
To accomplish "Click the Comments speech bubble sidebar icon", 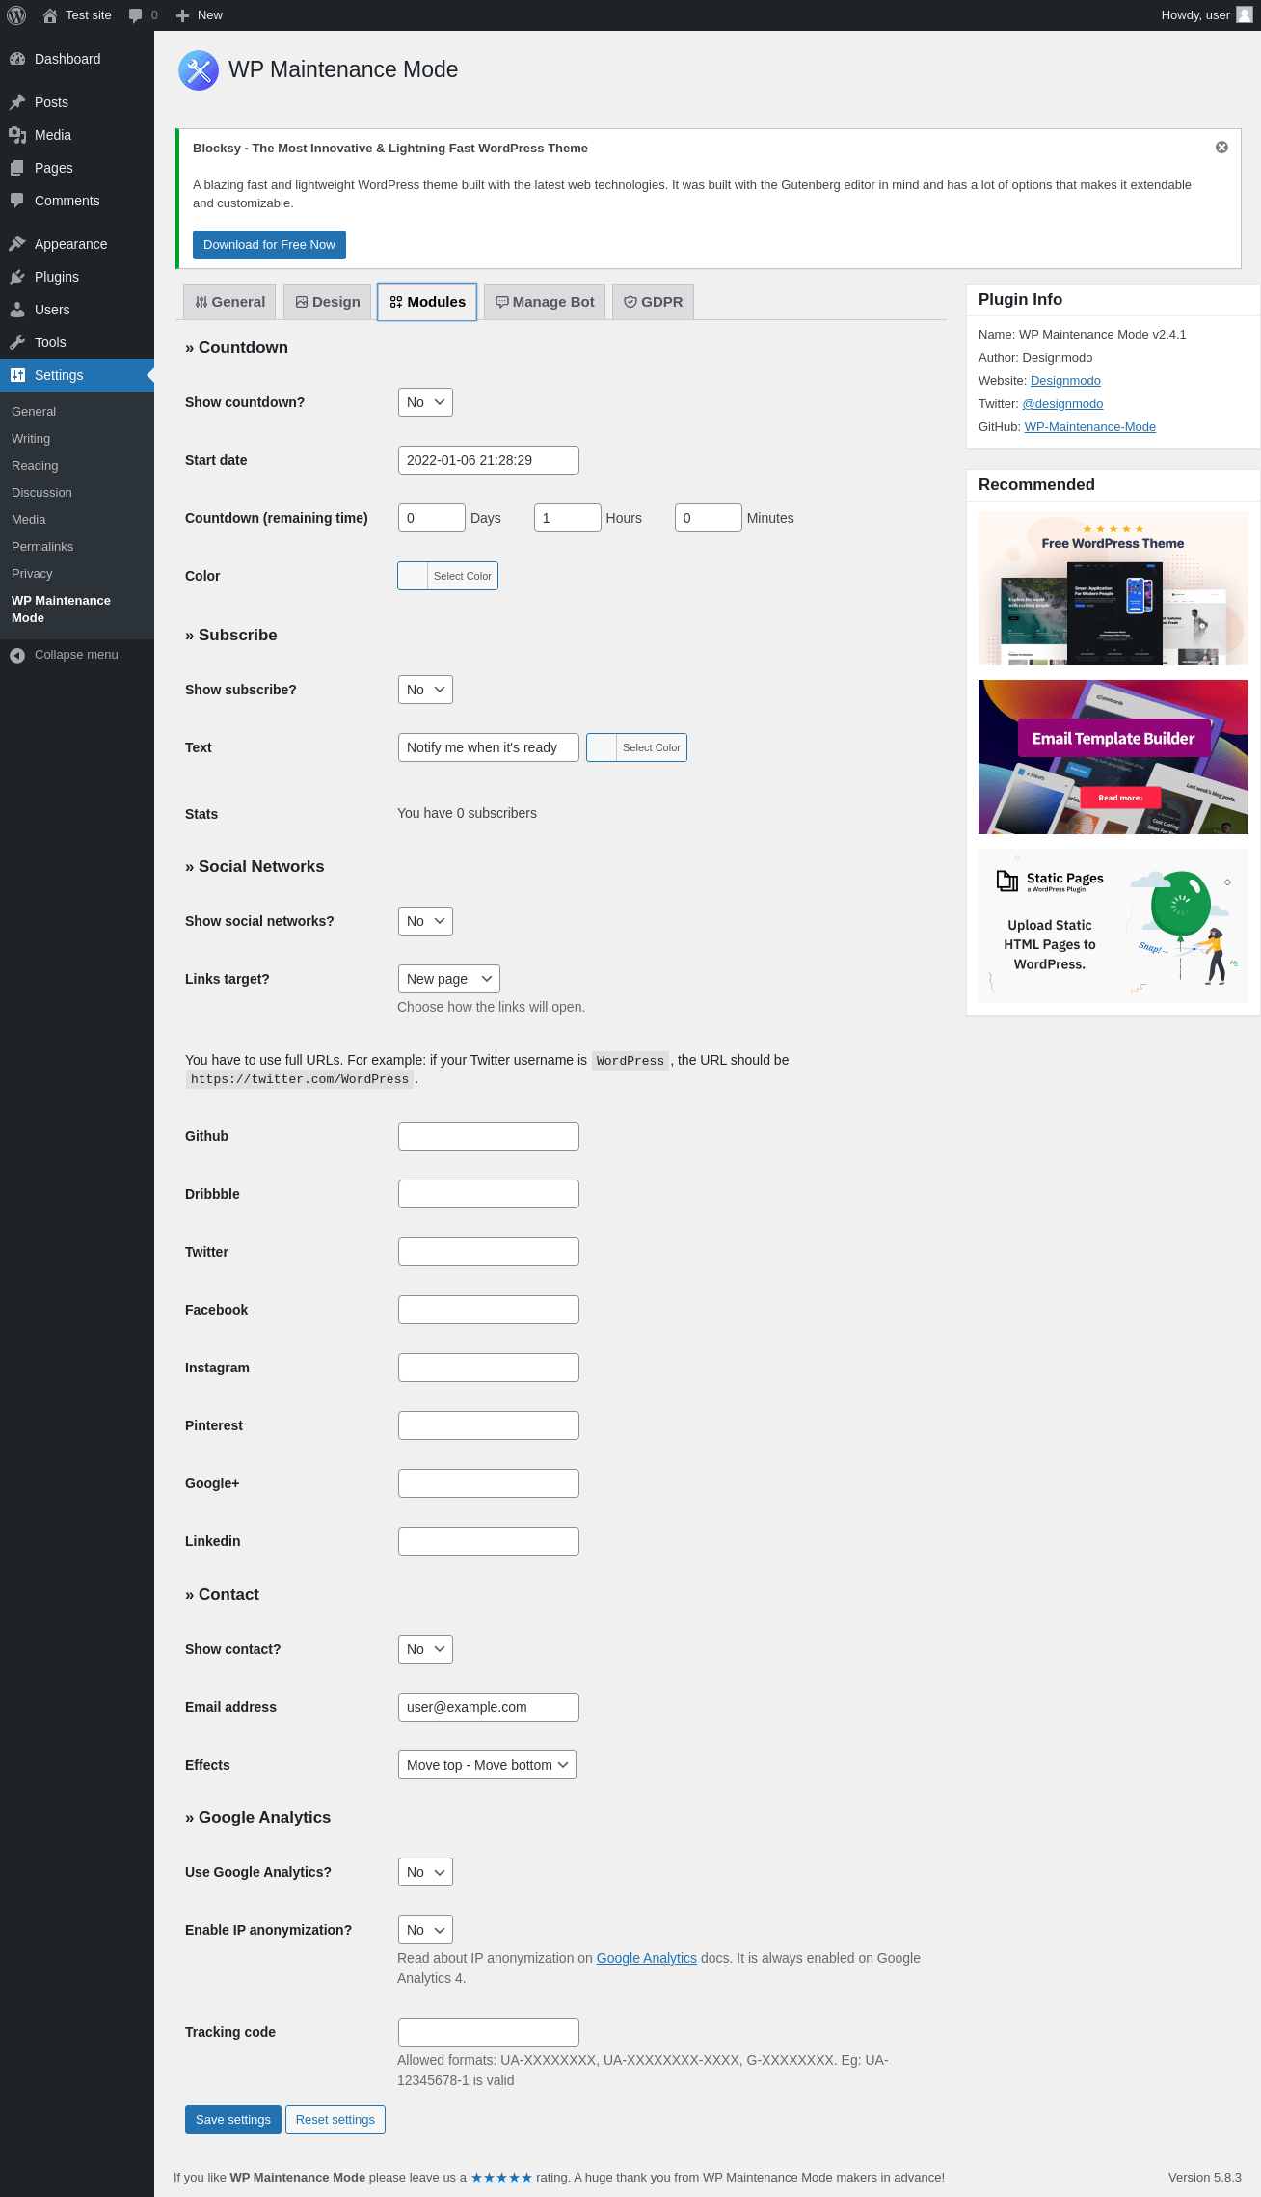I will click(x=17, y=201).
